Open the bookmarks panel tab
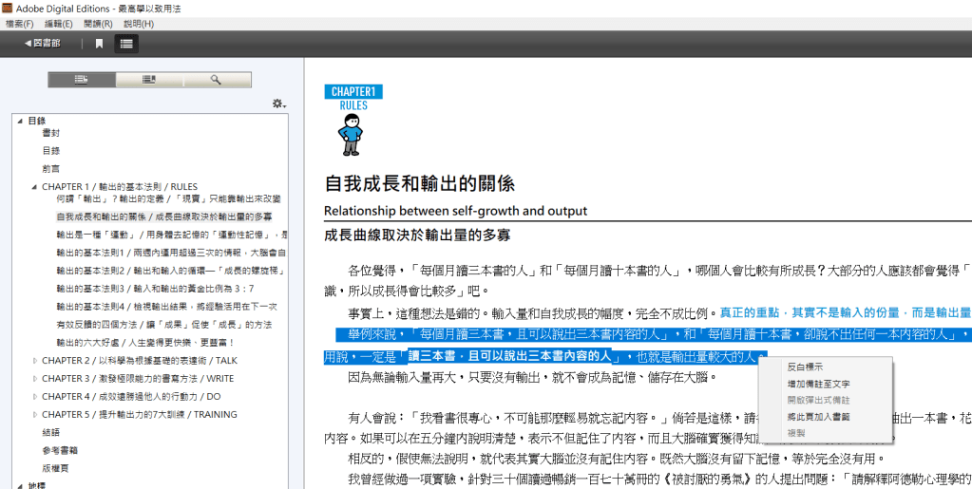972x489 pixels. 149,80
